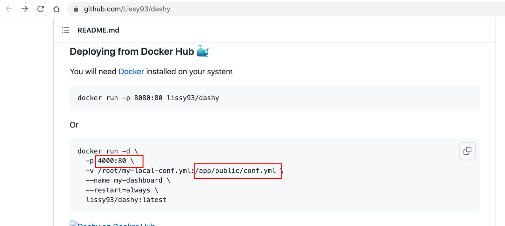Click the broken Dashy badge image icon
The width and height of the screenshot is (505, 226).
pos(73,224)
